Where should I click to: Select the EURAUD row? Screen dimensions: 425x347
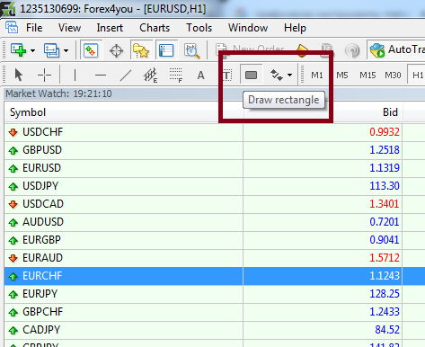tap(215, 258)
